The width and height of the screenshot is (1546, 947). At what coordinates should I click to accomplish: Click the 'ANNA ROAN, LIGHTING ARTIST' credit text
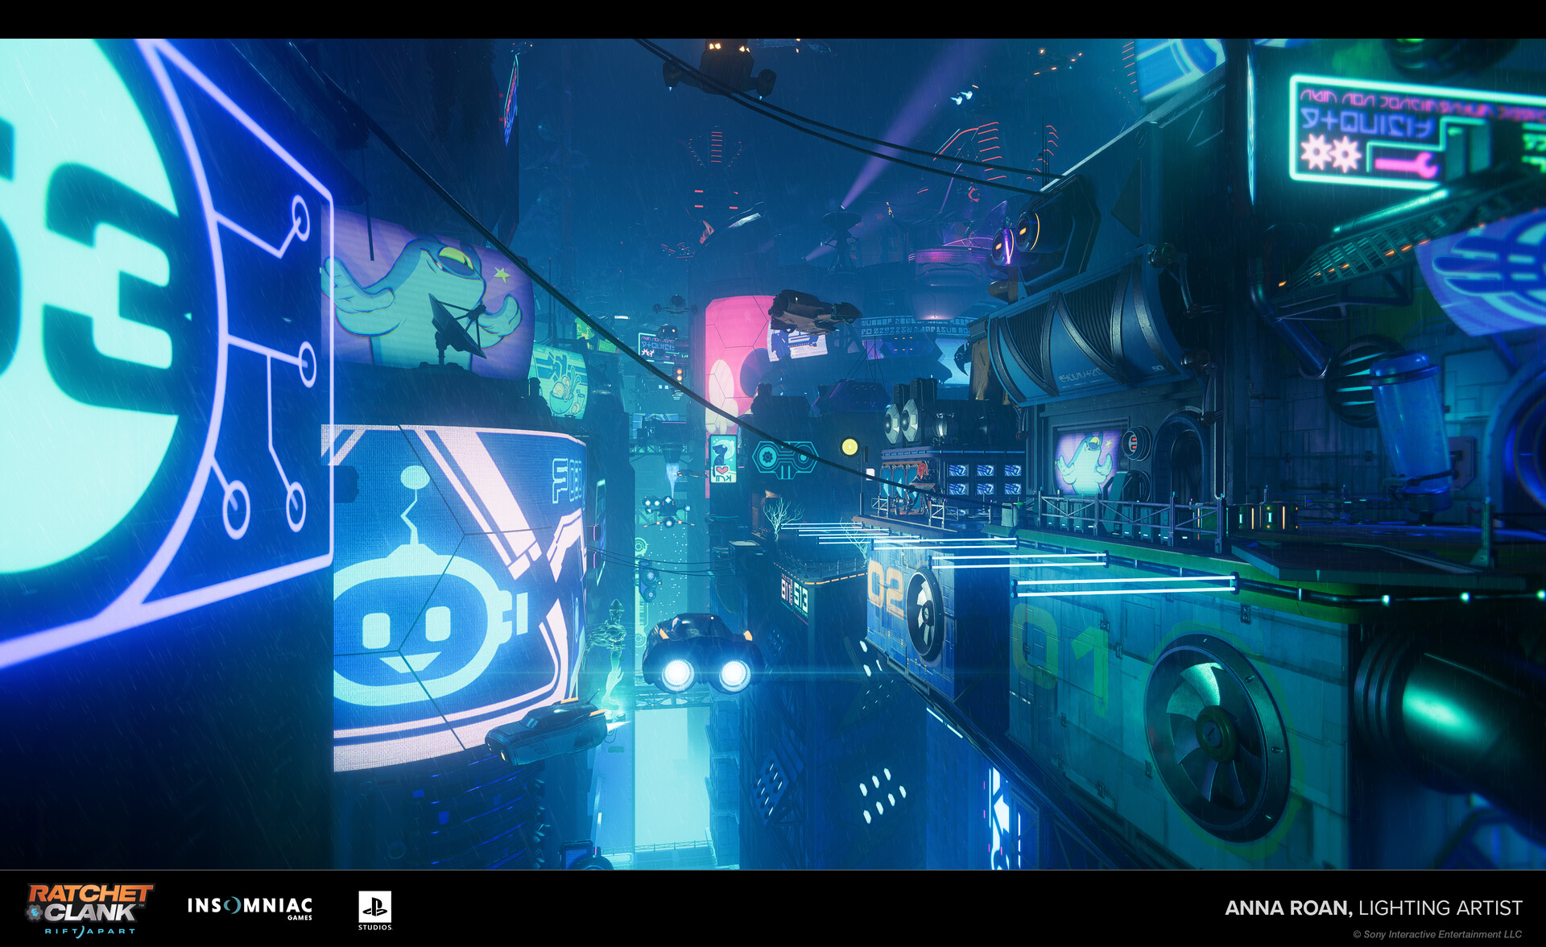coord(1373,908)
